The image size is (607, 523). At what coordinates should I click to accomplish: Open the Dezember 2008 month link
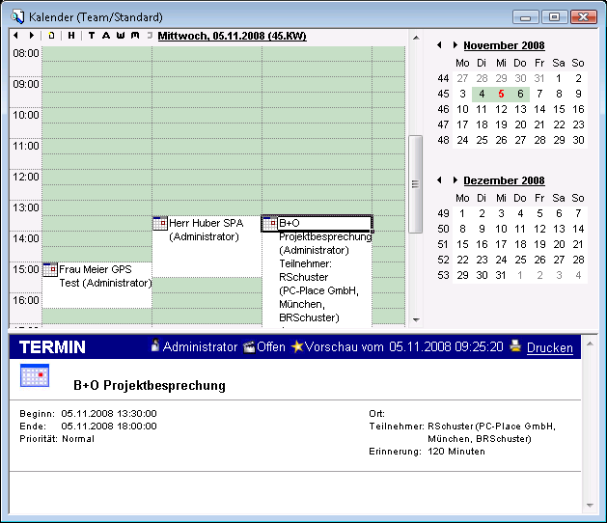(504, 180)
